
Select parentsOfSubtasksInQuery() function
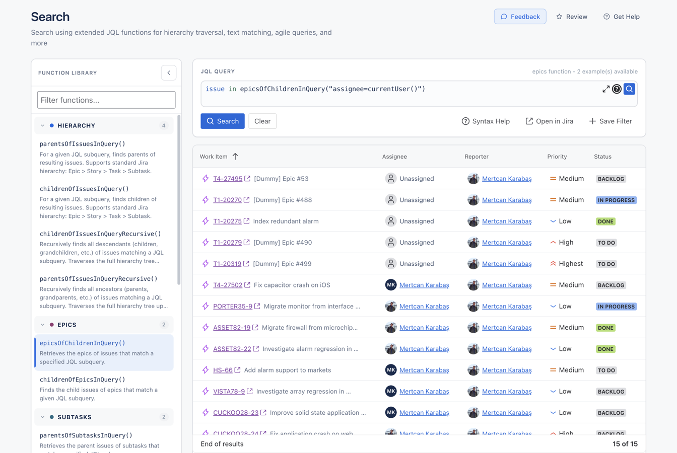tap(104, 440)
